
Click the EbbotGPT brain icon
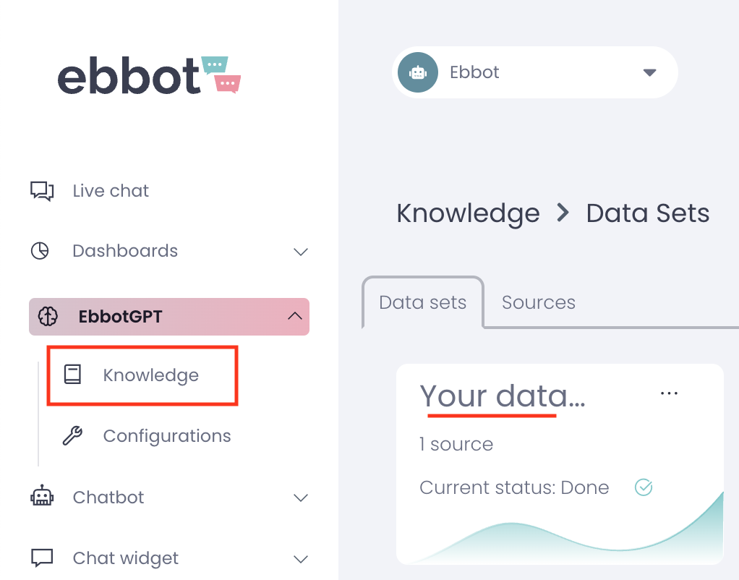coord(48,317)
